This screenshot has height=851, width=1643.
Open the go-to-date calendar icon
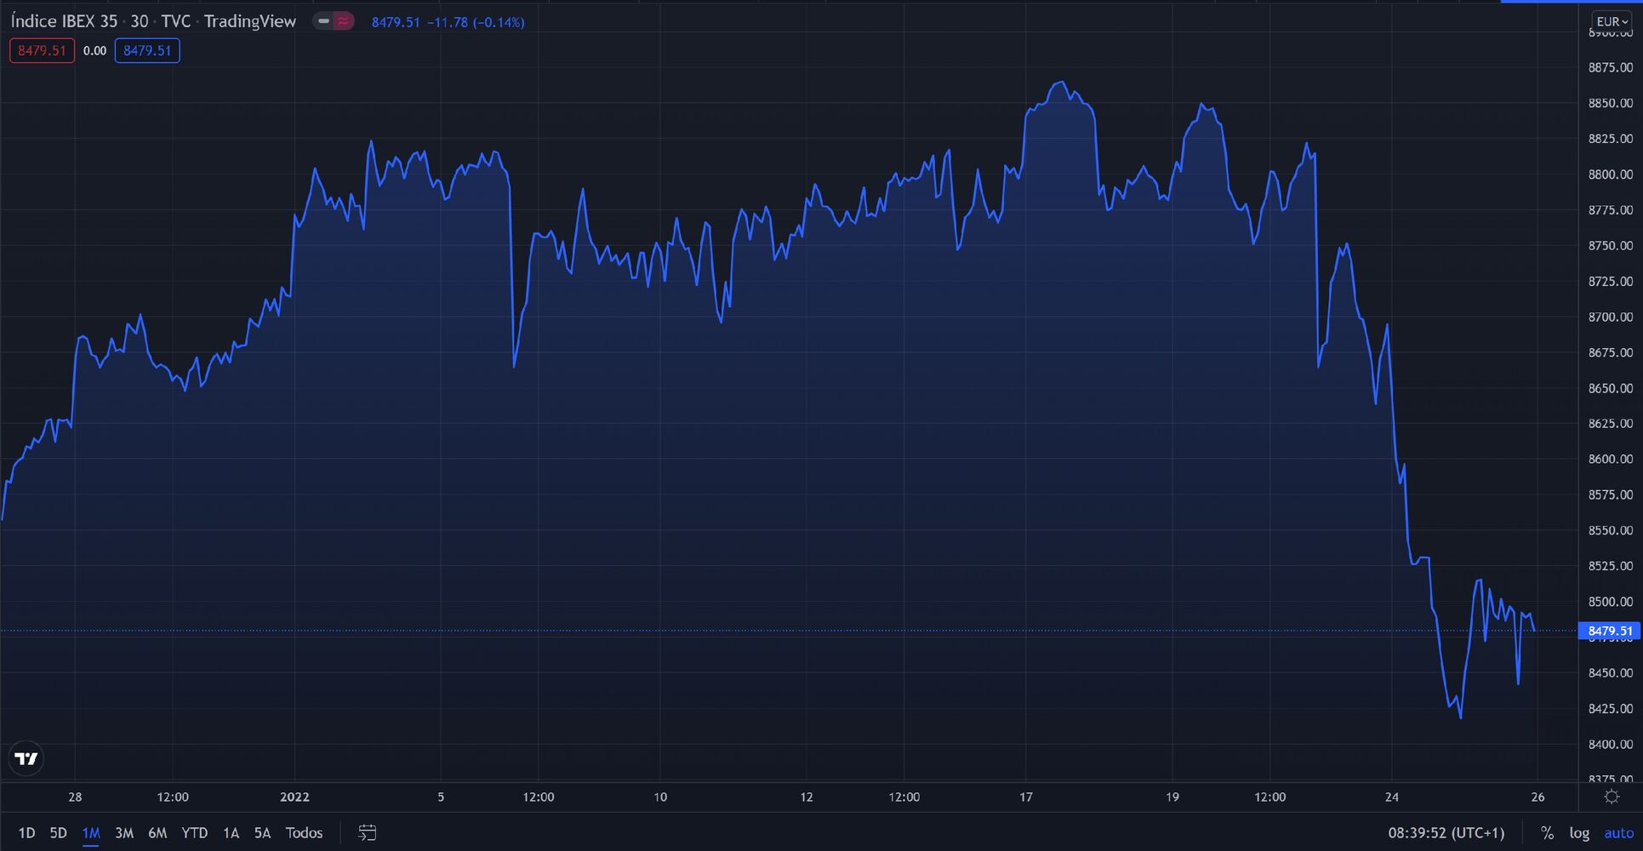pyautogui.click(x=368, y=833)
